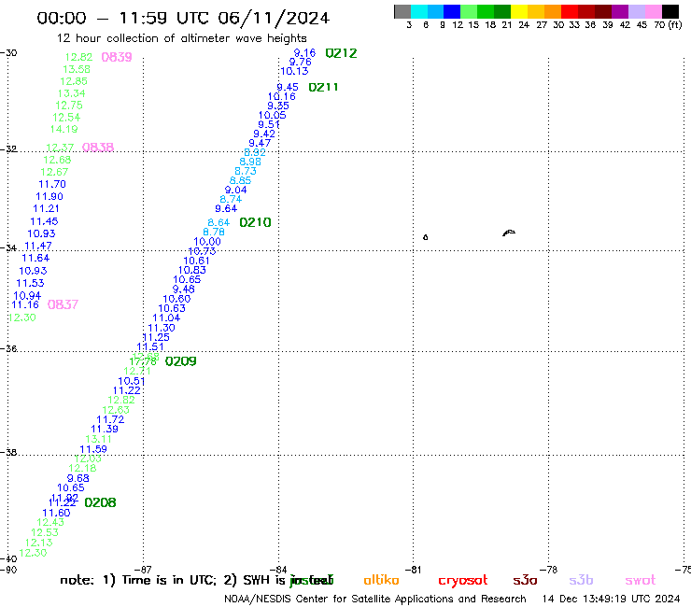691x607 pixels.
Task: Click the 17.78 wave height value
Action: coord(143,361)
